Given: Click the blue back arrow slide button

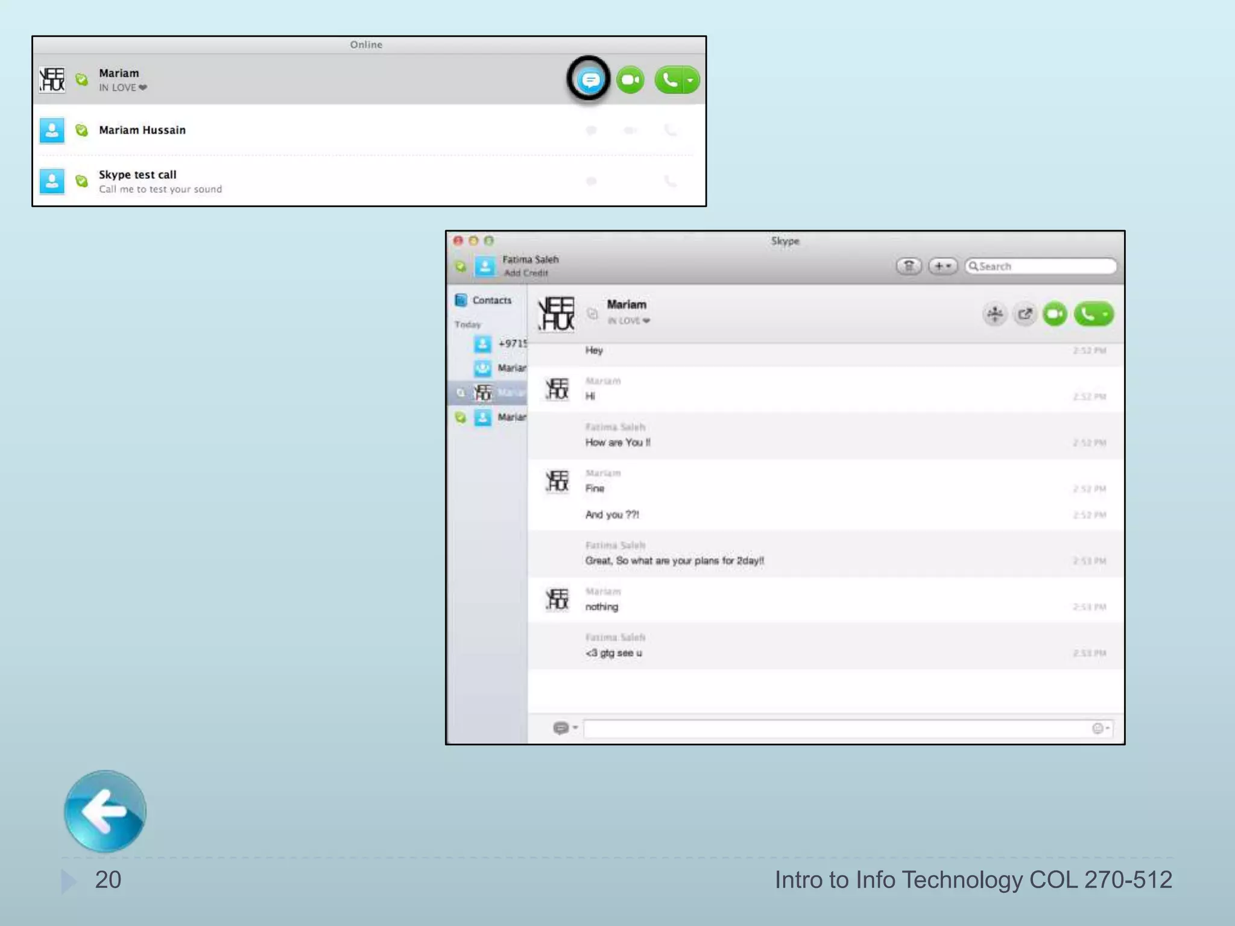Looking at the screenshot, I should pyautogui.click(x=105, y=811).
